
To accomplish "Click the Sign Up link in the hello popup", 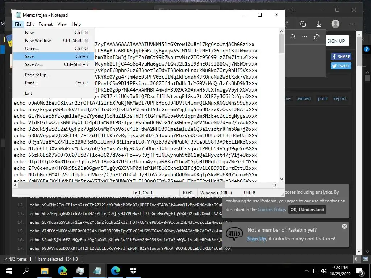I will (257, 239).
